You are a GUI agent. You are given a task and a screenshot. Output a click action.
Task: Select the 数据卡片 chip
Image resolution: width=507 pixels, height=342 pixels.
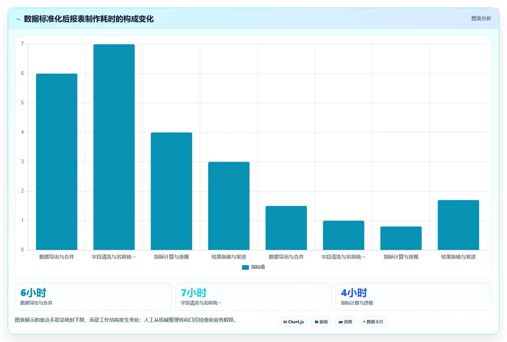point(373,322)
